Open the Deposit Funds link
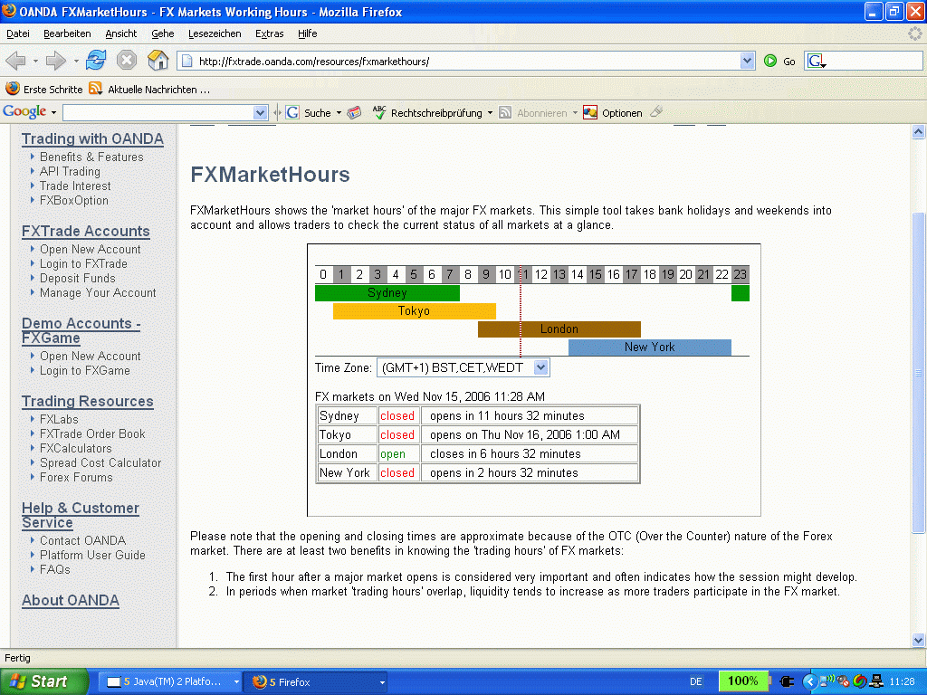The width and height of the screenshot is (927, 695). [78, 279]
